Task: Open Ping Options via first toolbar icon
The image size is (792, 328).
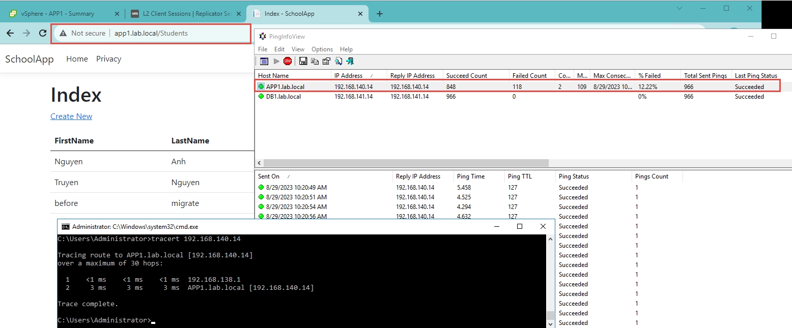Action: (264, 61)
